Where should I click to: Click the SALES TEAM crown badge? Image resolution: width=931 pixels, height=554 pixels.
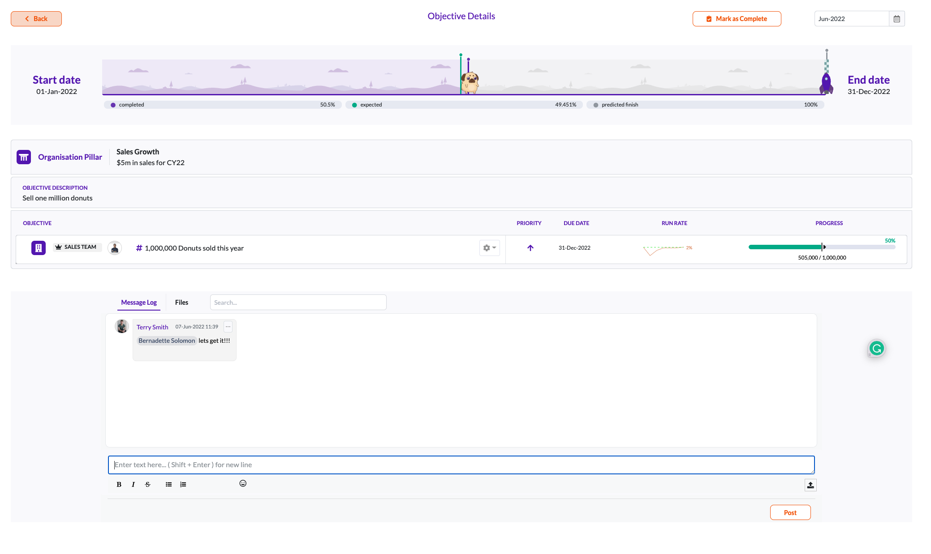(77, 247)
